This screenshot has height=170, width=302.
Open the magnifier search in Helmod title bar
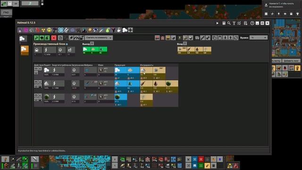click(229, 23)
